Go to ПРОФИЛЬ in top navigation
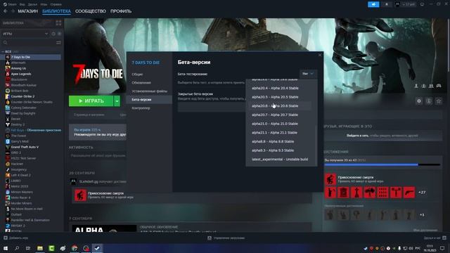 point(121,11)
